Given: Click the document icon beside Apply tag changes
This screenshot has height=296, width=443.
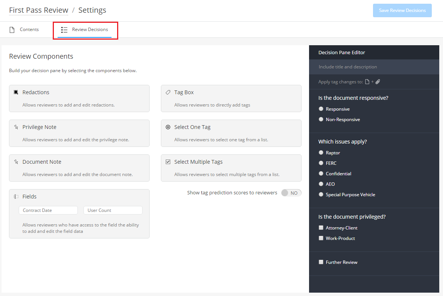Looking at the screenshot, I should pyautogui.click(x=367, y=82).
